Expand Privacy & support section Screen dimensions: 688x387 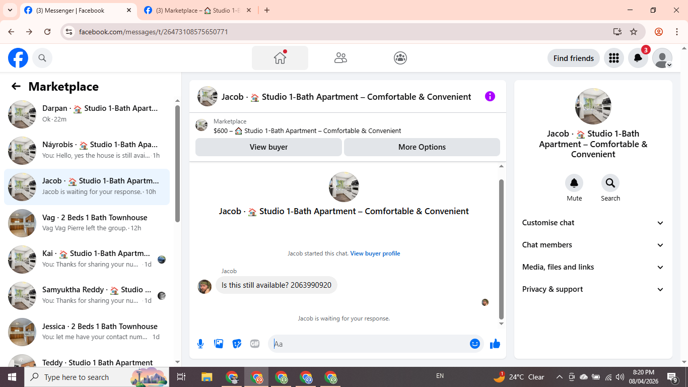593,289
